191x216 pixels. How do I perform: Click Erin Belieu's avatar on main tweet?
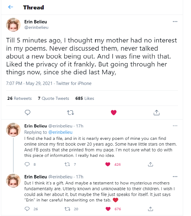(13, 25)
